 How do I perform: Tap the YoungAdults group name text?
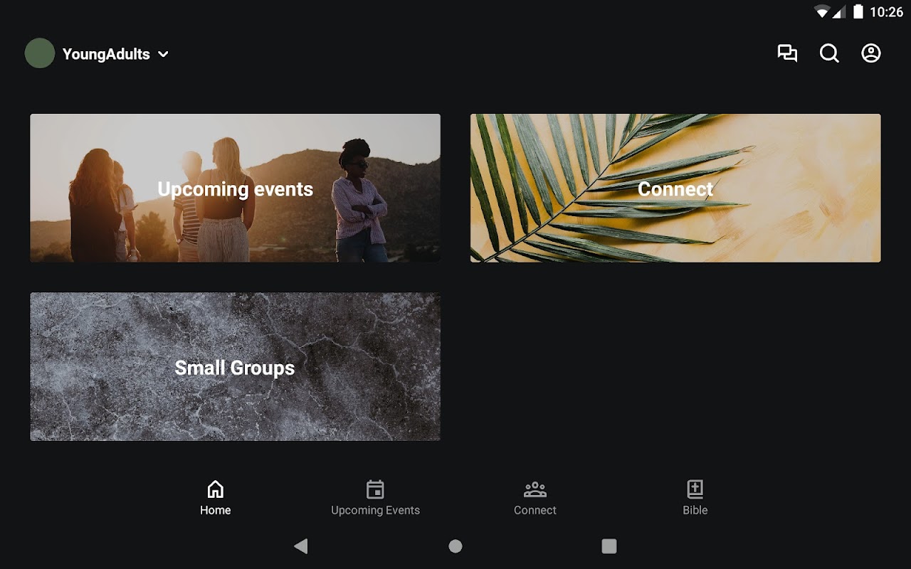pyautogui.click(x=106, y=54)
